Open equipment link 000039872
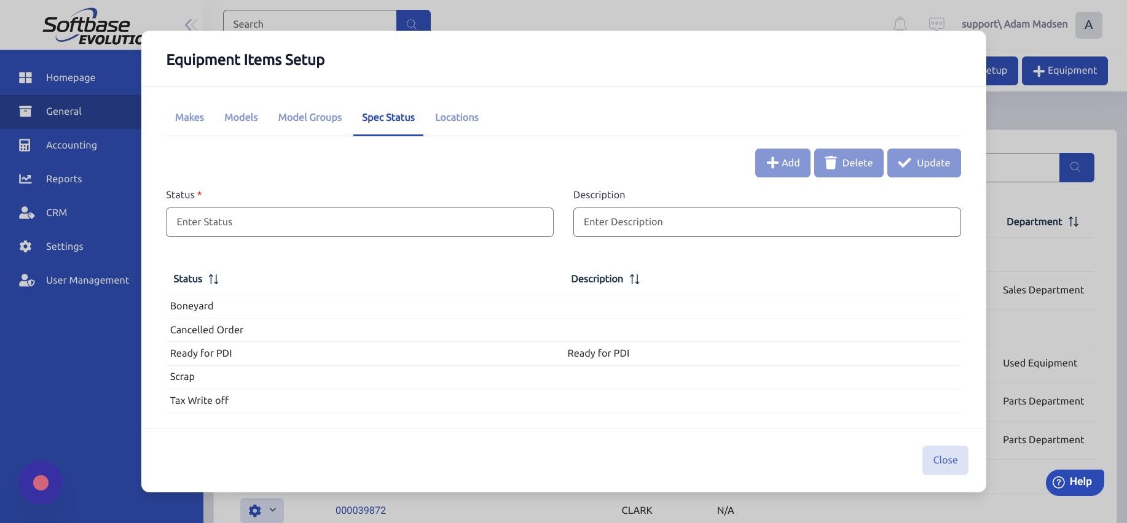This screenshot has width=1127, height=523. (x=361, y=510)
